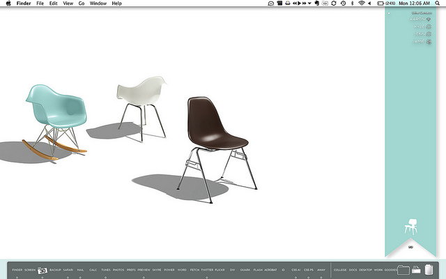
Task: Open the Help menu
Action: (x=116, y=3)
